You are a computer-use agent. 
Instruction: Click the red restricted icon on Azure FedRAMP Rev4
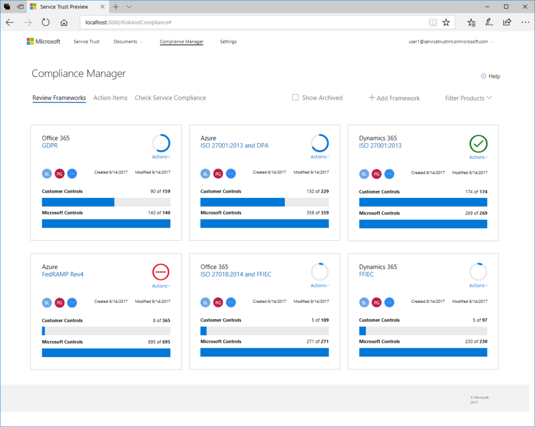coord(161,272)
